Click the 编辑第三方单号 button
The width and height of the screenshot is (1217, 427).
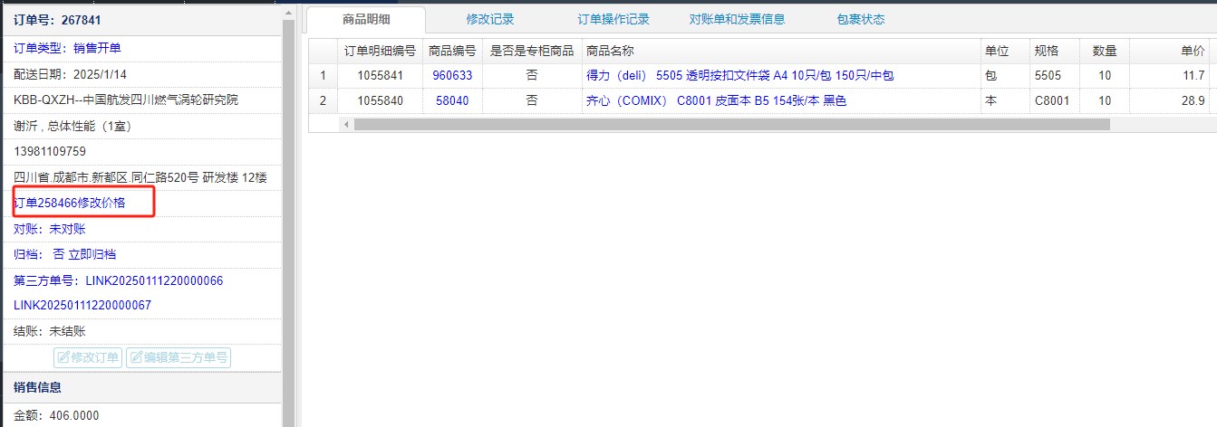(179, 357)
